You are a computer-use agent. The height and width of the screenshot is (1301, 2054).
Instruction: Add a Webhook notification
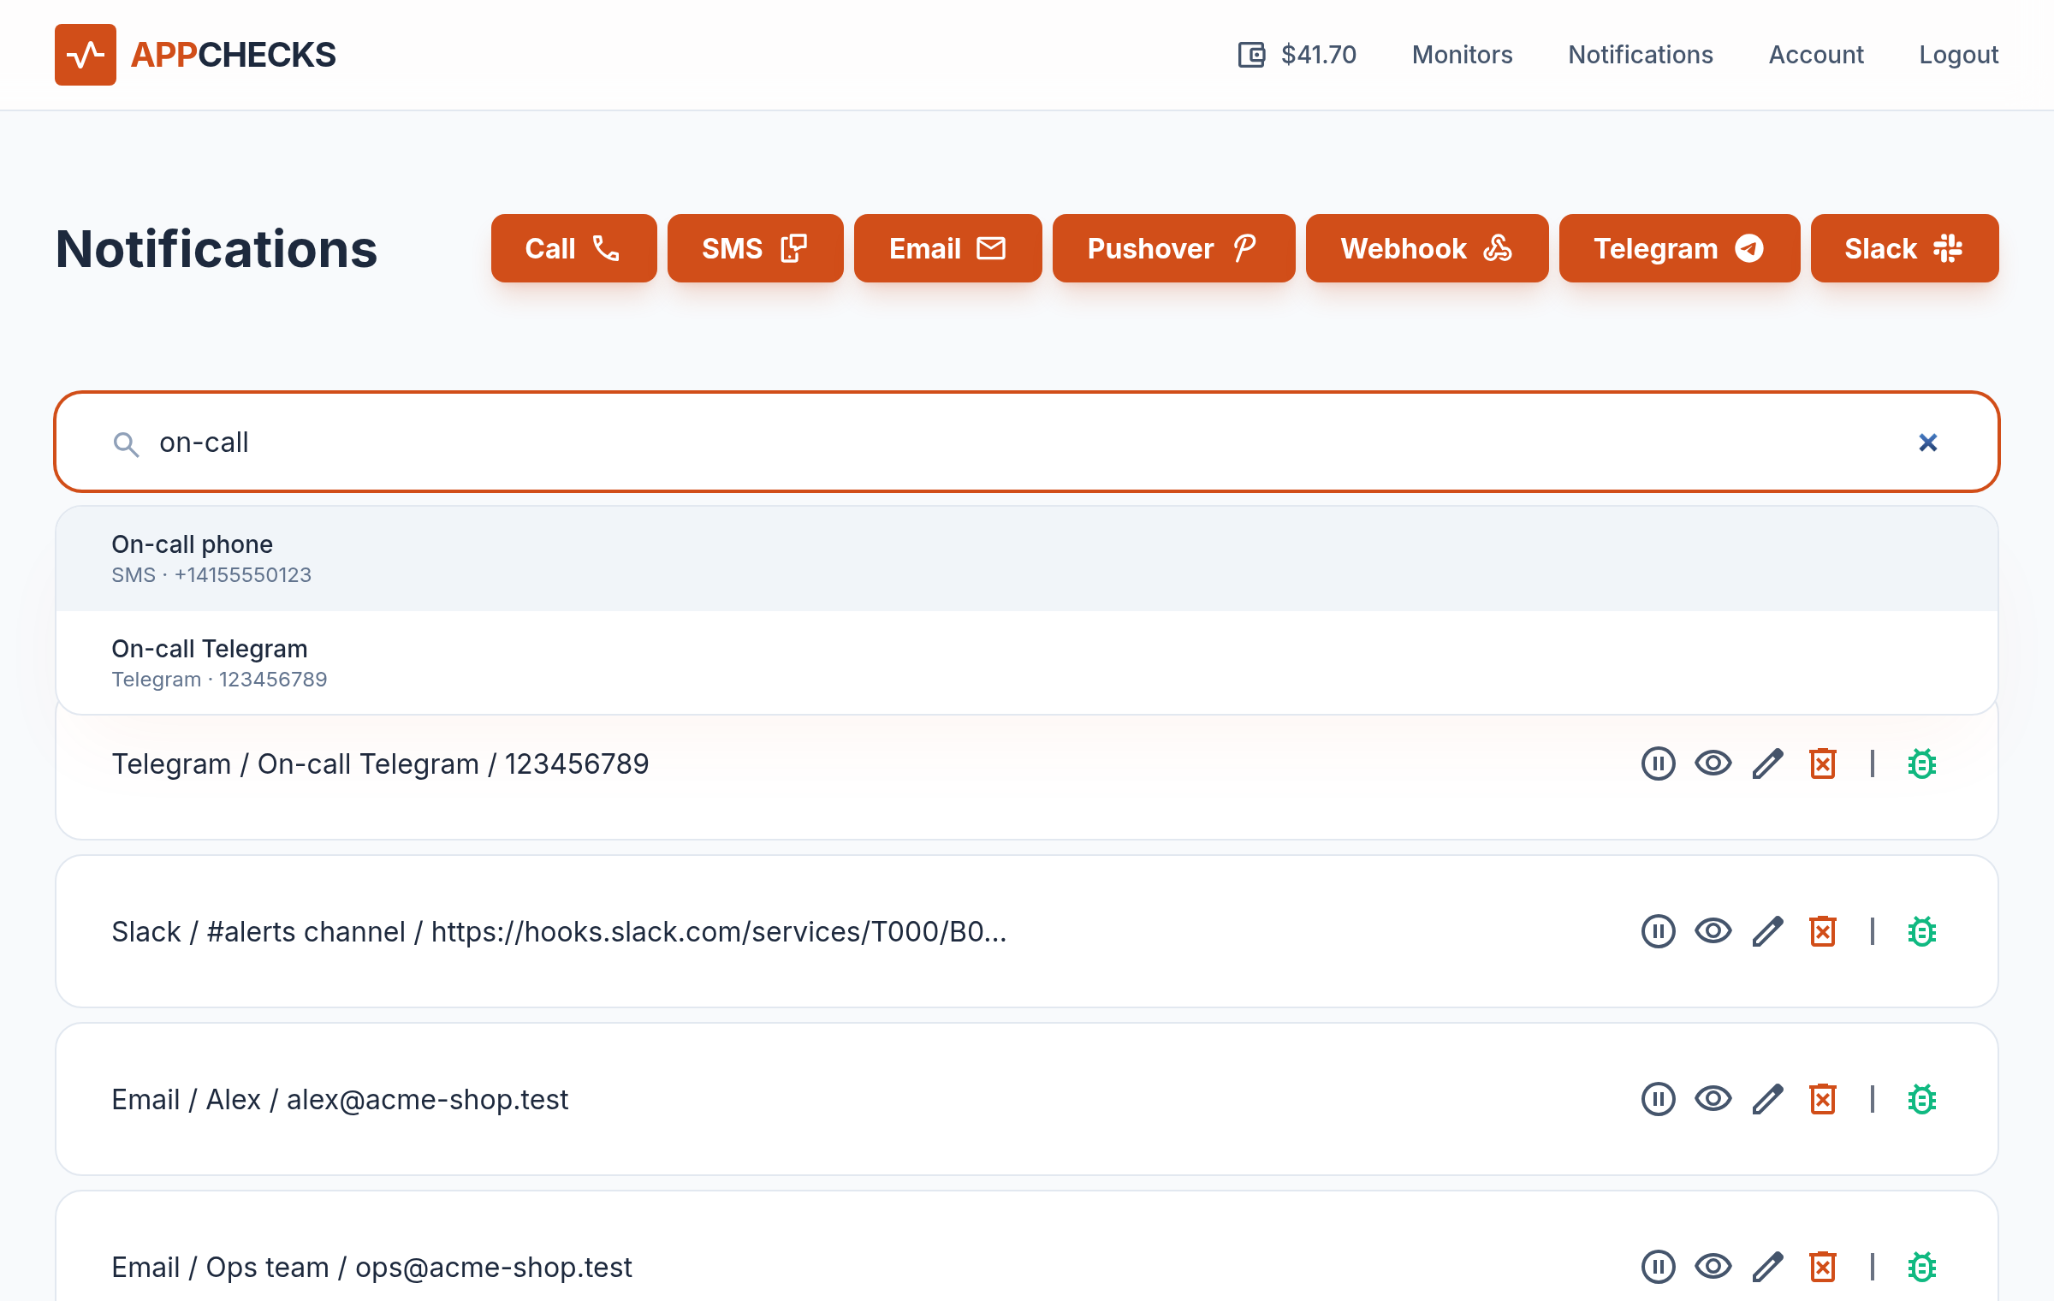coord(1427,248)
